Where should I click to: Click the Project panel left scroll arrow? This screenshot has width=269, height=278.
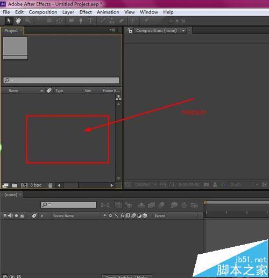pyautogui.click(x=59, y=185)
